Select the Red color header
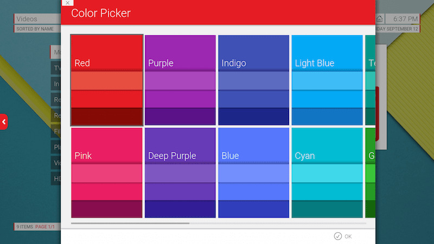Image resolution: width=434 pixels, height=244 pixels. click(x=107, y=52)
